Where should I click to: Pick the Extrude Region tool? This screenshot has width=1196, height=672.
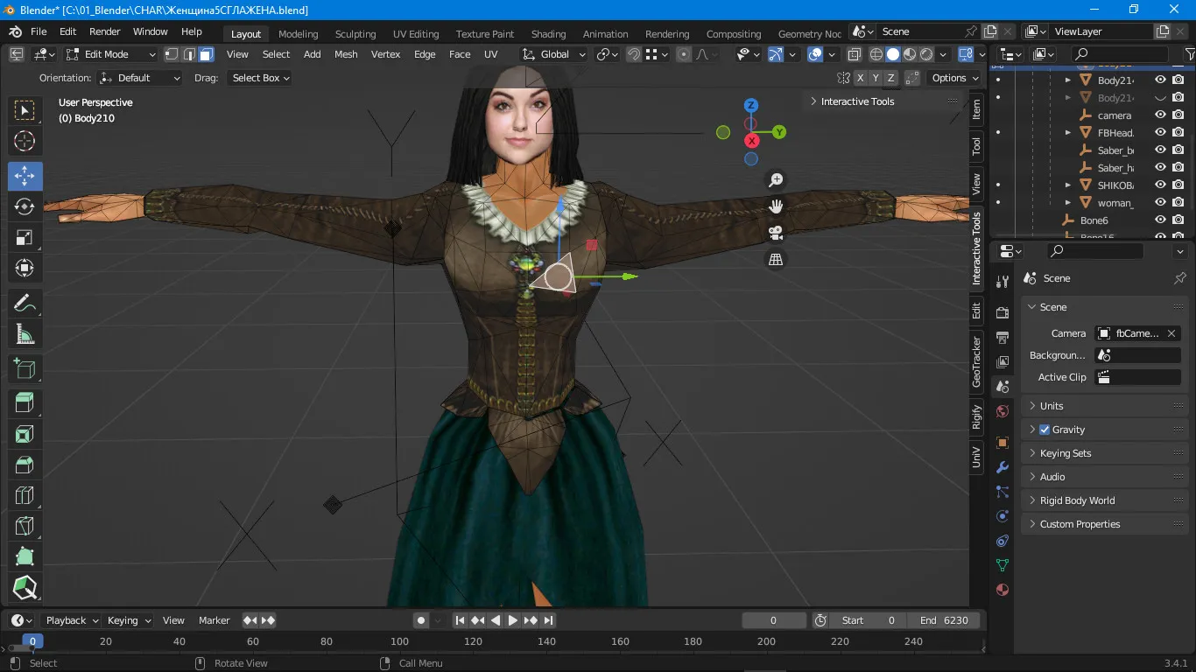pyautogui.click(x=25, y=402)
